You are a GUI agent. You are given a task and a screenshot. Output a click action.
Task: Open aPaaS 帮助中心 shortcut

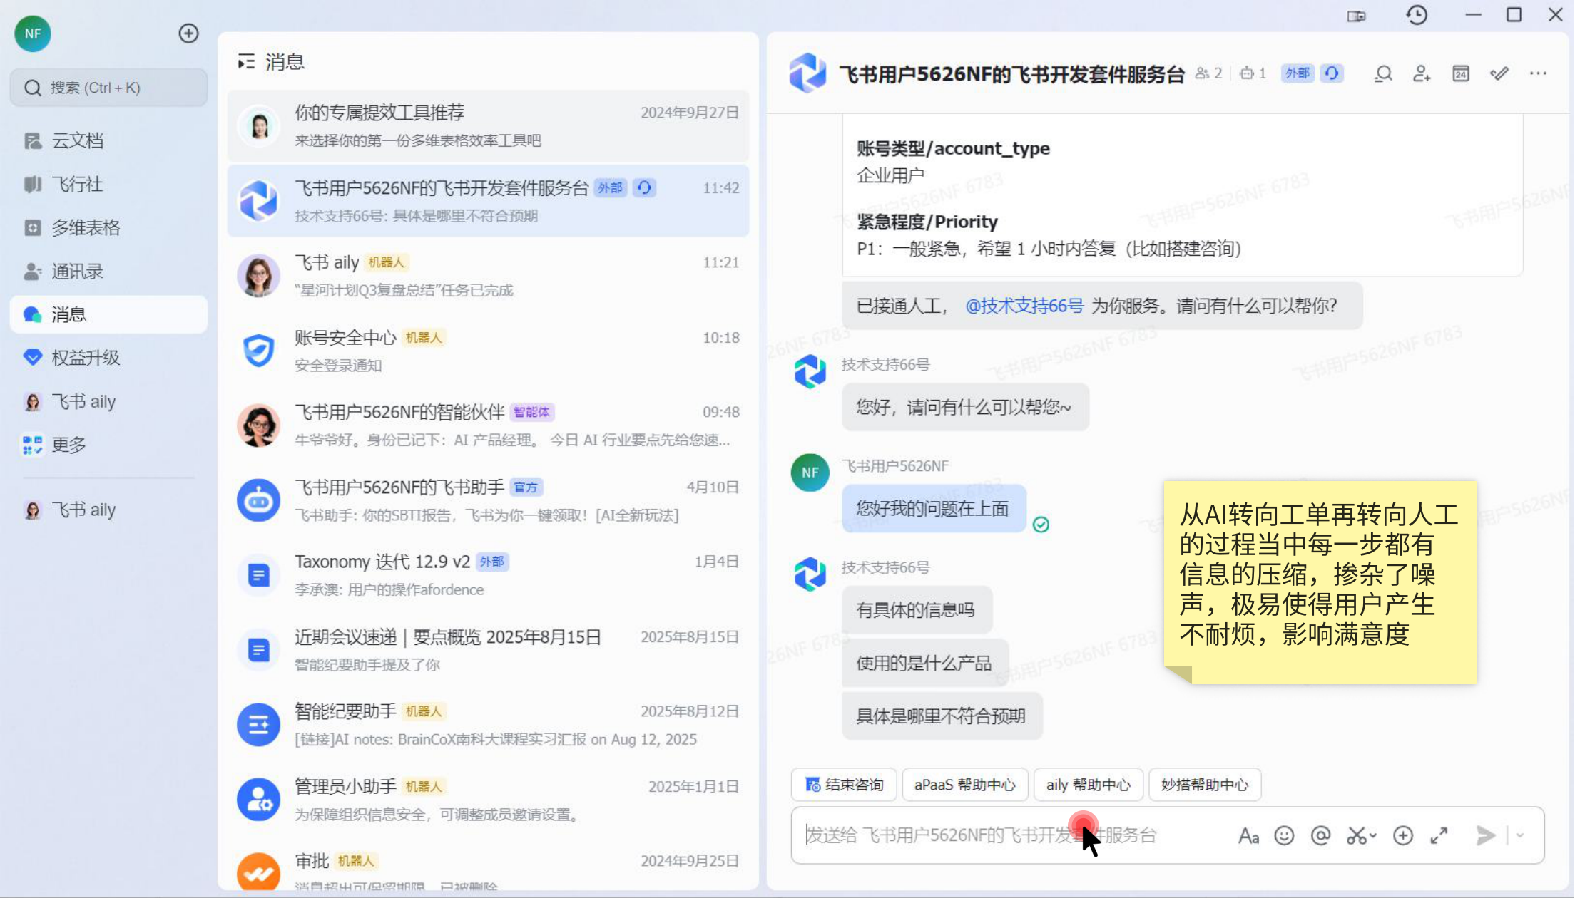click(x=964, y=785)
